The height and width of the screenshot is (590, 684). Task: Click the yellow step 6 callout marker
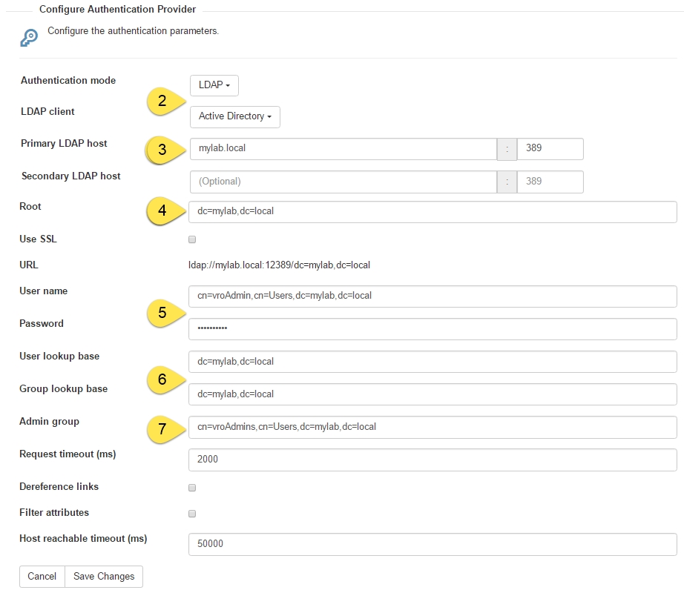(163, 379)
